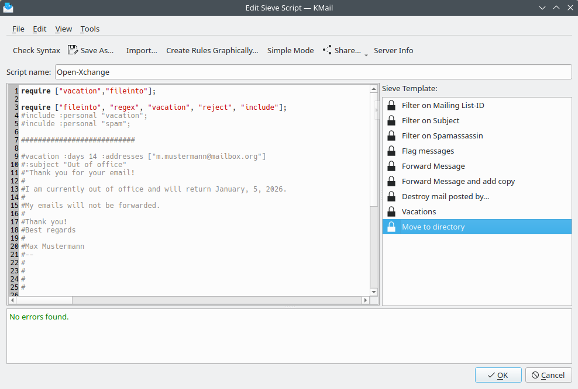Run Check Syntax on the script
Screen dimensions: 578x389
point(36,50)
